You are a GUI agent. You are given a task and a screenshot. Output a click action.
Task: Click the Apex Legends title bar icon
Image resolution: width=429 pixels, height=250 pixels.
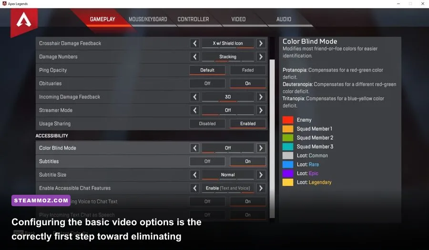[x=4, y=3]
